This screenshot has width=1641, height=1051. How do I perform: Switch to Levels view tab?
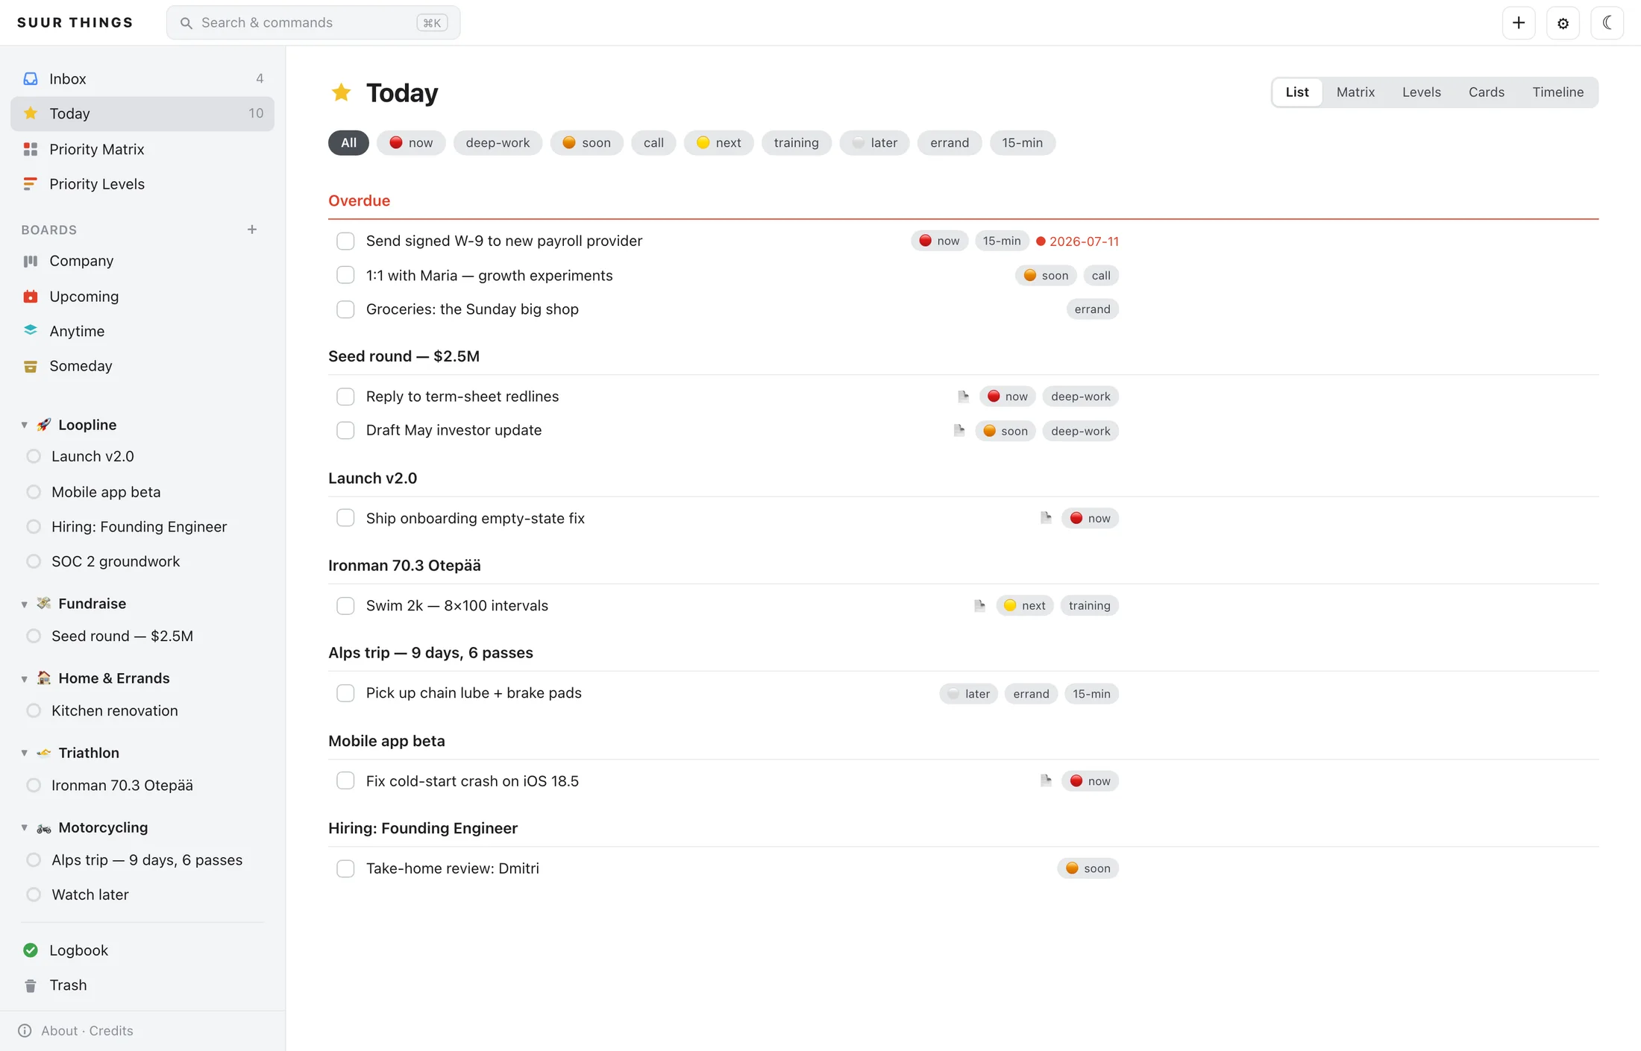1421,92
